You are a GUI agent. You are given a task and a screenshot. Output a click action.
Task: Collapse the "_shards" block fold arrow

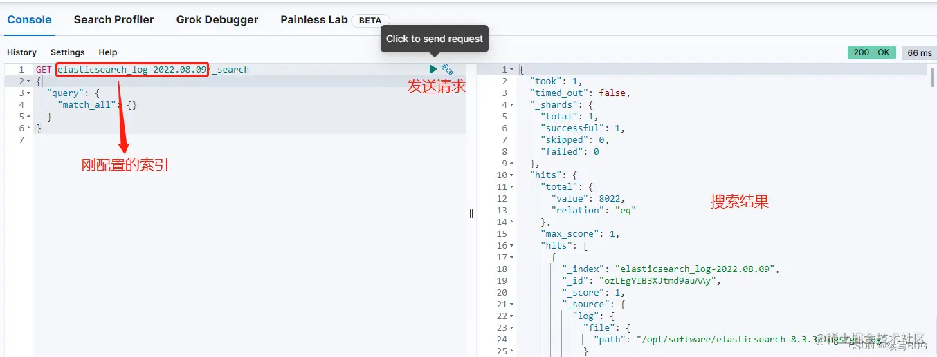click(511, 105)
